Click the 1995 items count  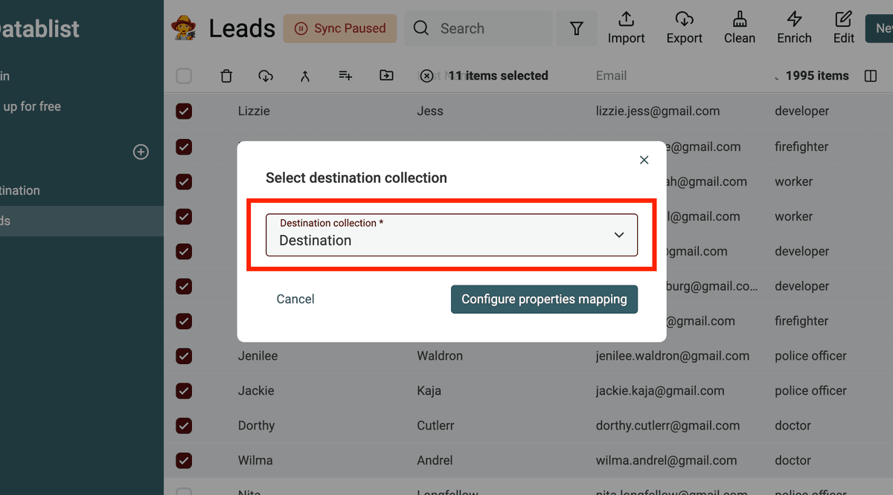click(817, 76)
